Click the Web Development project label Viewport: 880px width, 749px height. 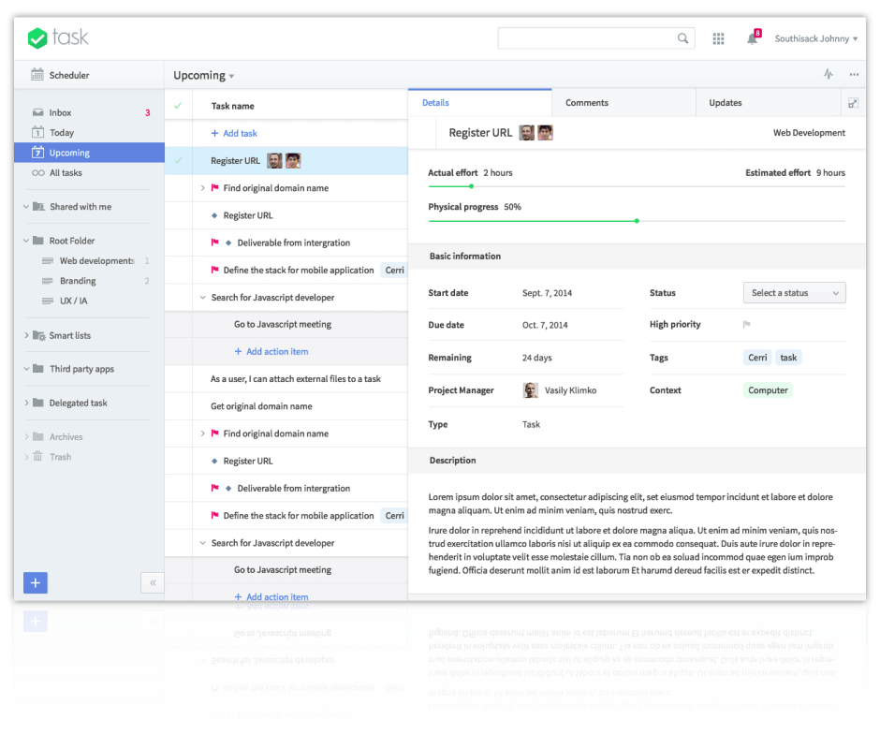pos(809,133)
